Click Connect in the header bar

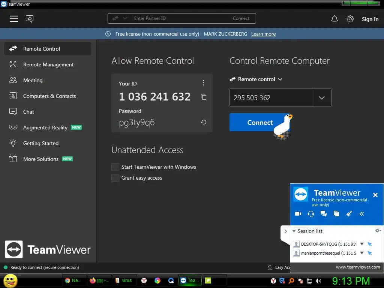tap(241, 18)
